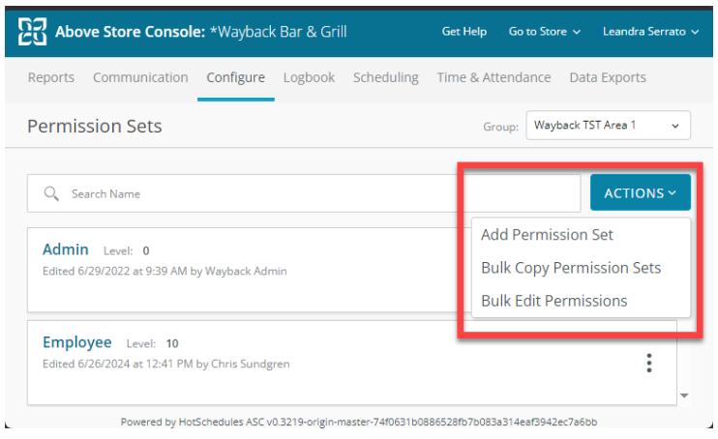The image size is (718, 439).
Task: Open the Employee three-dot options menu
Action: (x=649, y=363)
